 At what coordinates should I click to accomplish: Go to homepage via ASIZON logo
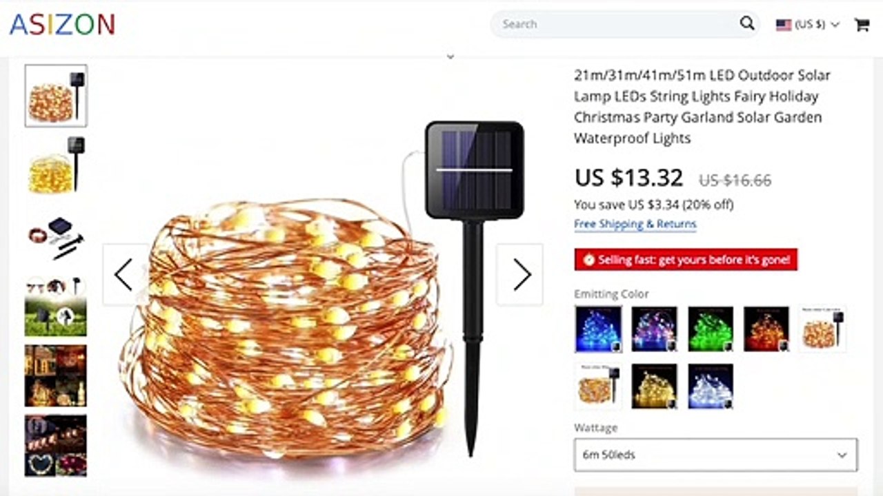pyautogui.click(x=62, y=24)
